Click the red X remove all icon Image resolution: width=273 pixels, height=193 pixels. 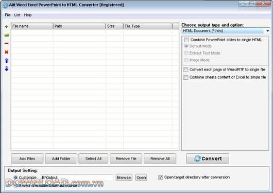click(7, 52)
